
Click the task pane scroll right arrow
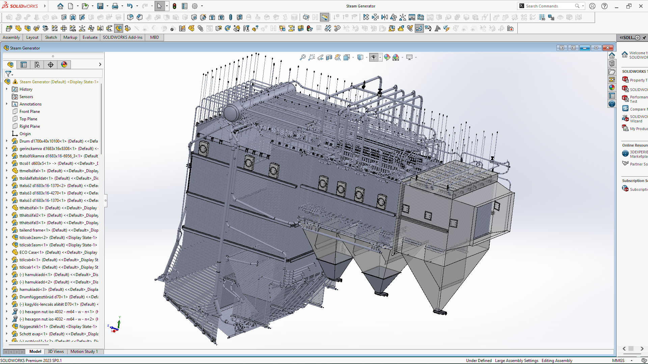coord(642,348)
